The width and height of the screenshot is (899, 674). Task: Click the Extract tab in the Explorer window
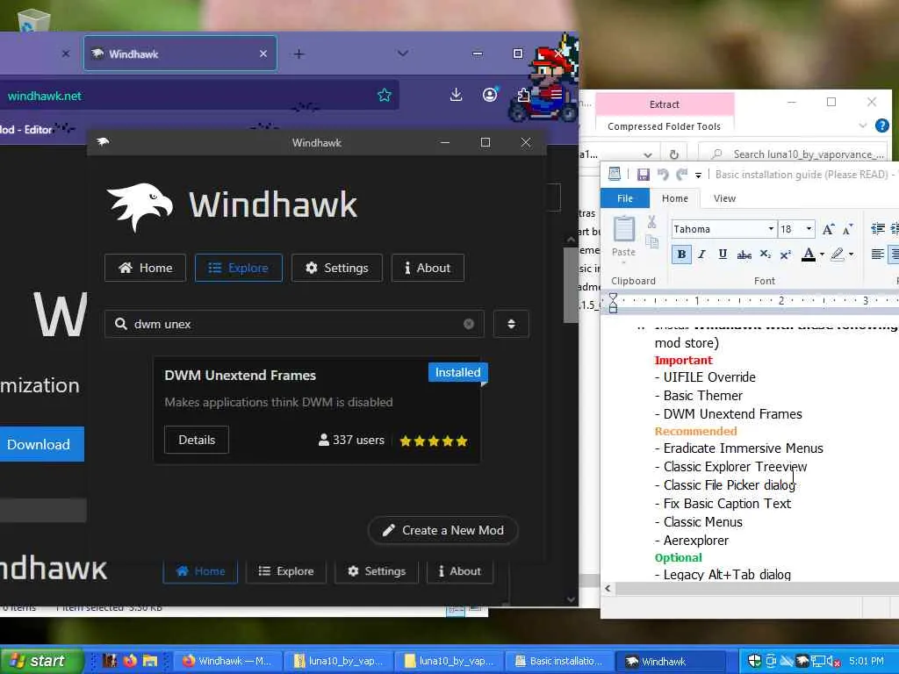(665, 104)
